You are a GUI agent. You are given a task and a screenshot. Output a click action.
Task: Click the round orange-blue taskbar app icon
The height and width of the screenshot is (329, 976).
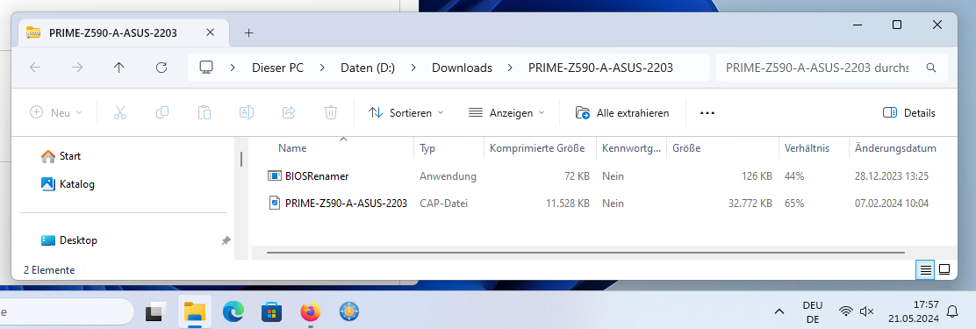coord(349,311)
